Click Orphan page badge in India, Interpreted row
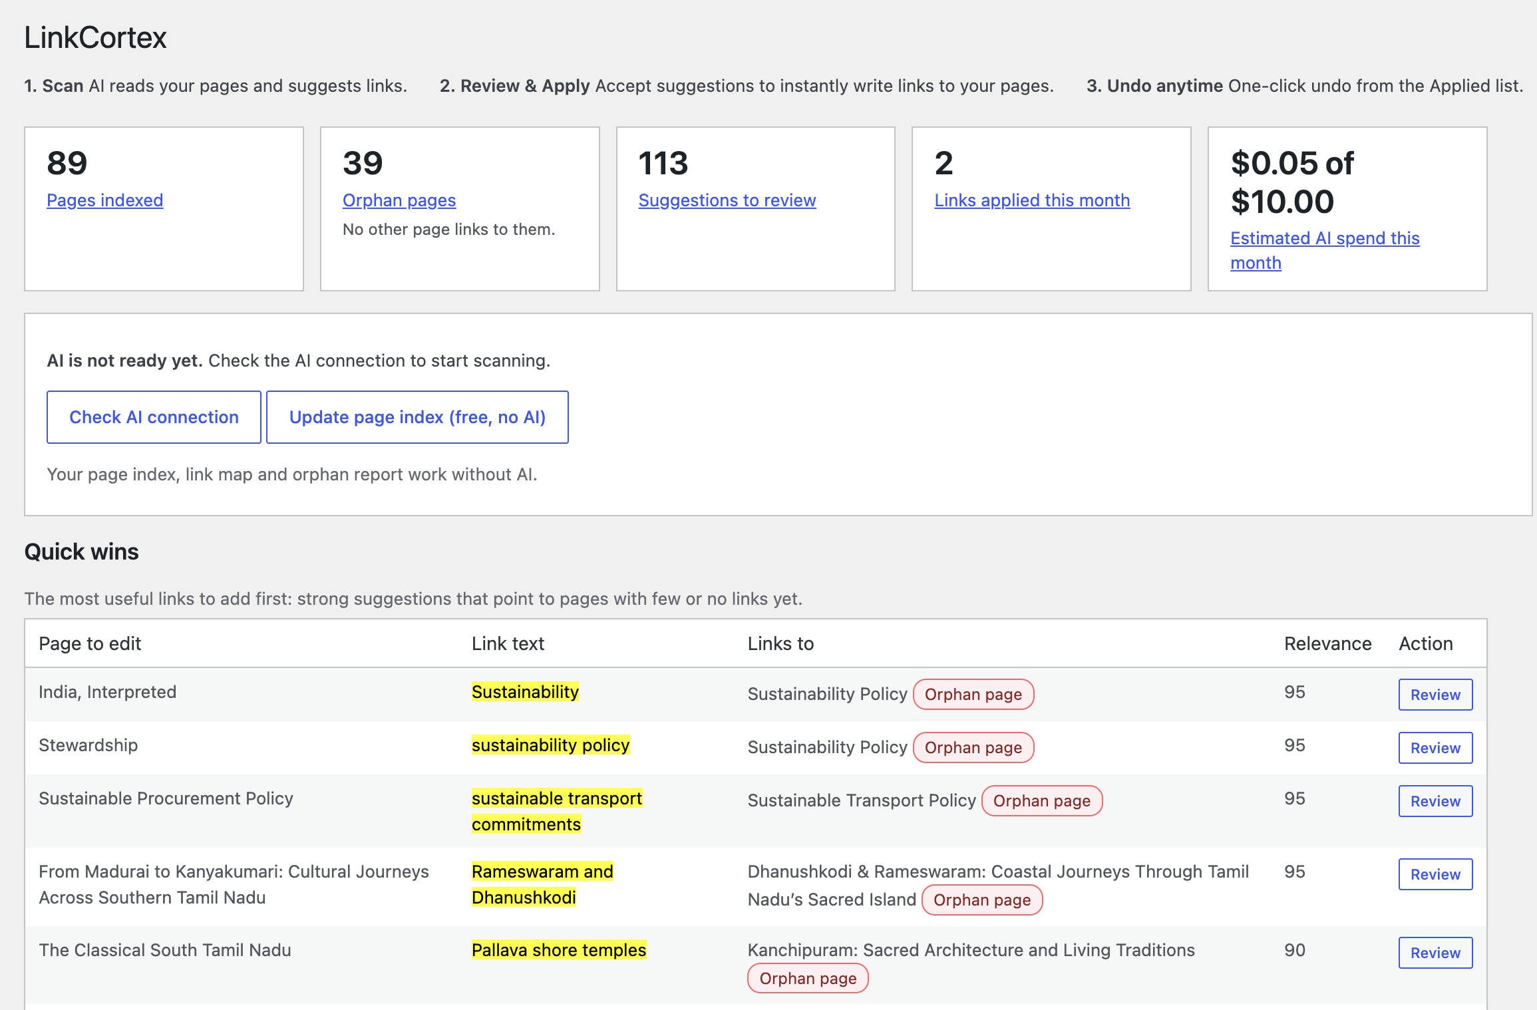The width and height of the screenshot is (1537, 1010). 973,695
